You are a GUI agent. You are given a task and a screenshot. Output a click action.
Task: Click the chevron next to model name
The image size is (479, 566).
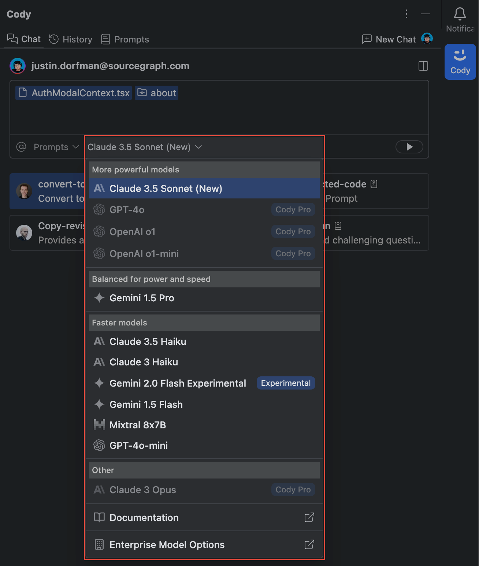click(x=198, y=147)
